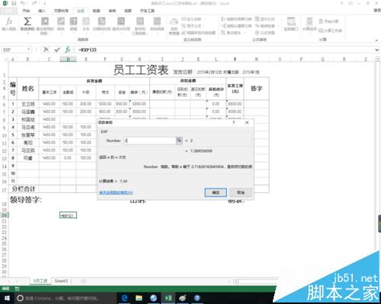The image size is (381, 304).
Task: Click the Insert Function fx ribbon icon
Action: (9, 24)
